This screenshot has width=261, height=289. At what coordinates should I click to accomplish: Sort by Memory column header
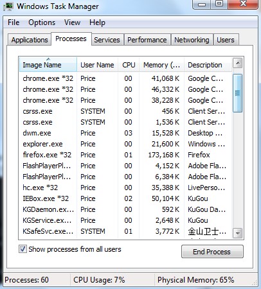point(162,65)
